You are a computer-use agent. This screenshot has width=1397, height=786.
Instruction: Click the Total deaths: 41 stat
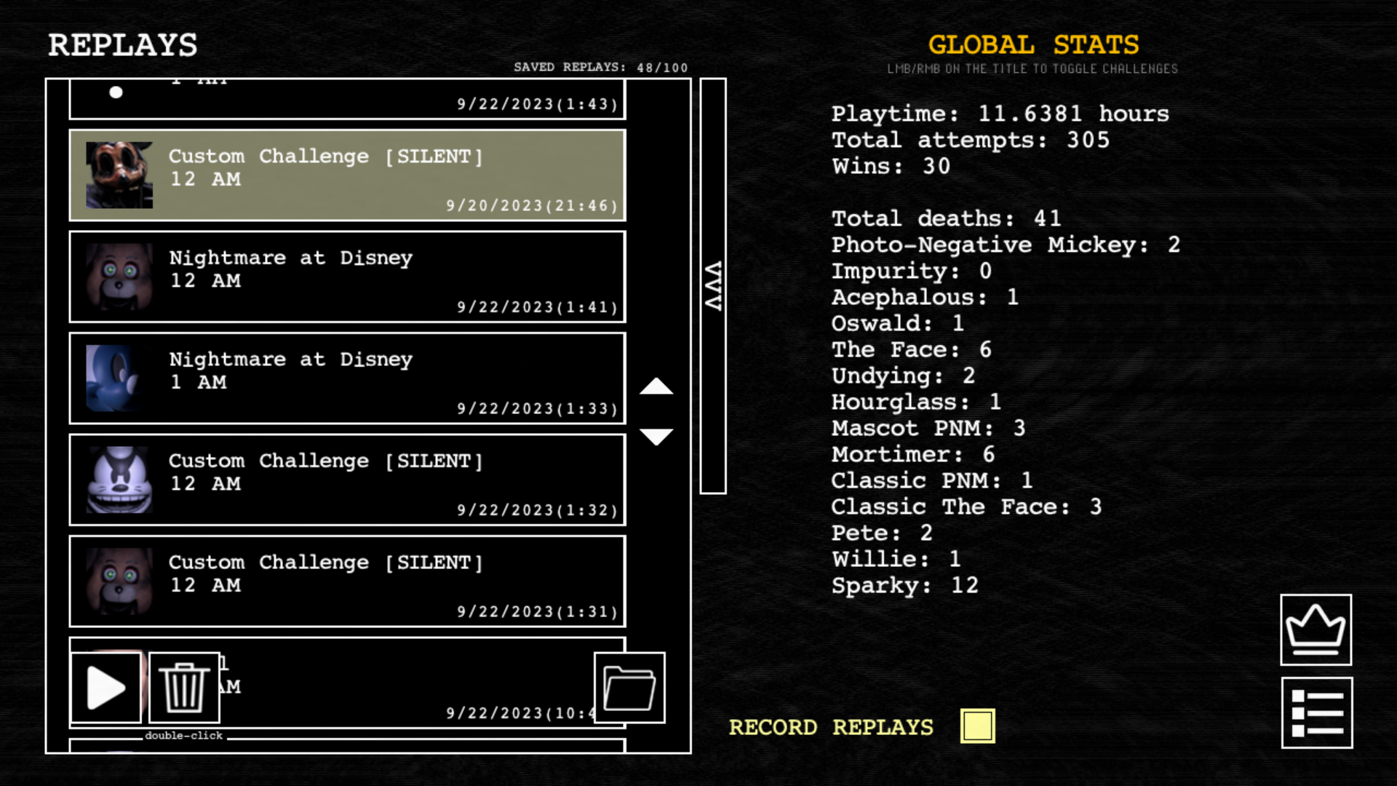pos(947,218)
